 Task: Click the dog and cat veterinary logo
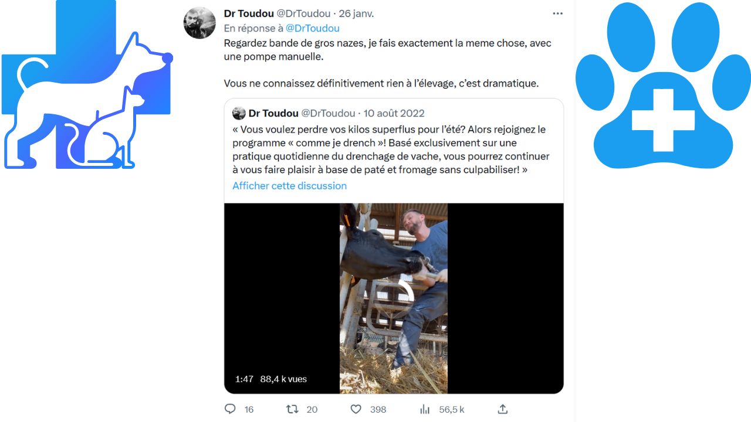pyautogui.click(x=88, y=84)
